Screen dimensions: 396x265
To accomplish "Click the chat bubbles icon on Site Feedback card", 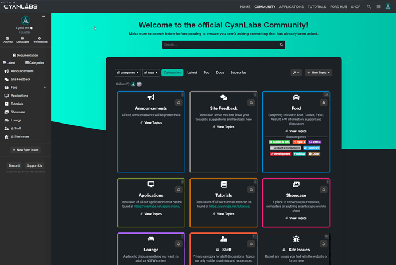I will coord(223,97).
